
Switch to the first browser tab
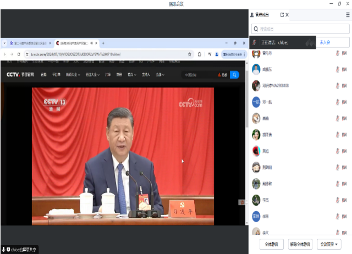coord(28,43)
